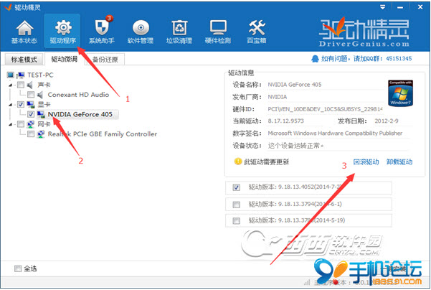The image size is (431, 290).
Task: Click the title bar dropdown menu icon
Action: click(x=383, y=7)
